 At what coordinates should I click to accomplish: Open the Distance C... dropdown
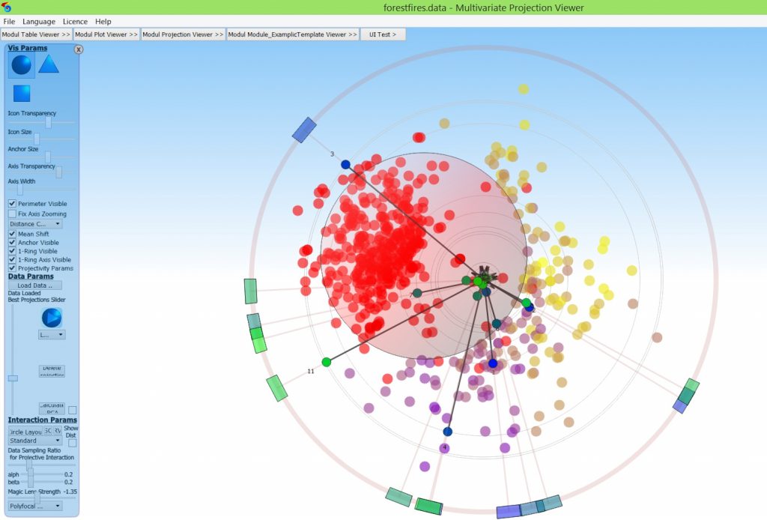click(x=35, y=223)
